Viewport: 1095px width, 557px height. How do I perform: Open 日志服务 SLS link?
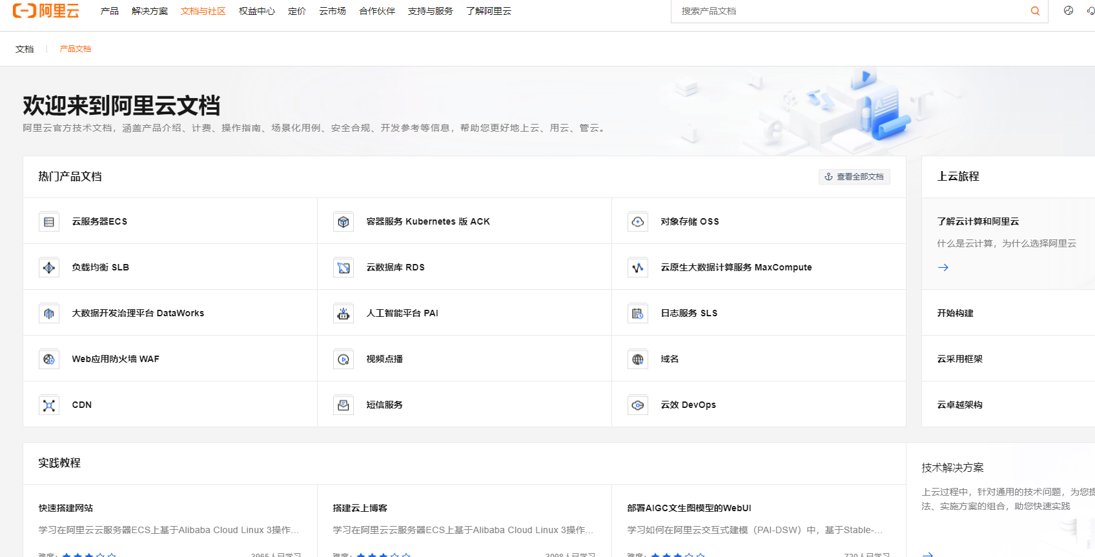[x=689, y=313]
